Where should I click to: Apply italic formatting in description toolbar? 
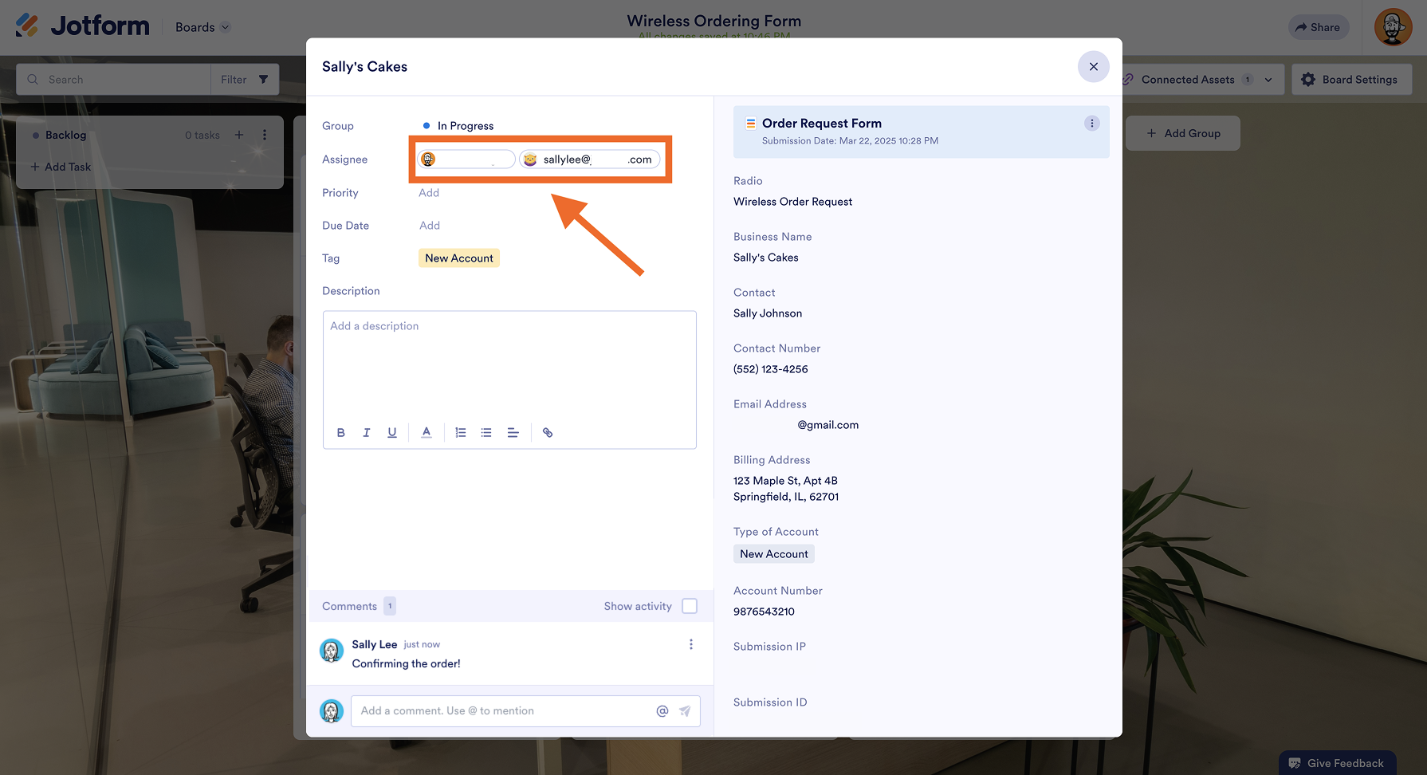coord(367,433)
